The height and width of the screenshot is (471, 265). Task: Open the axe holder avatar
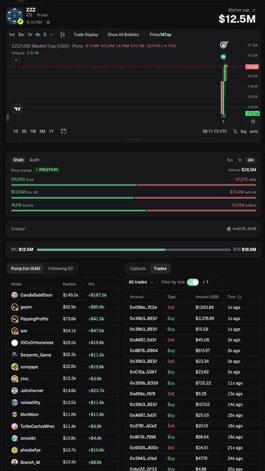tap(15, 330)
